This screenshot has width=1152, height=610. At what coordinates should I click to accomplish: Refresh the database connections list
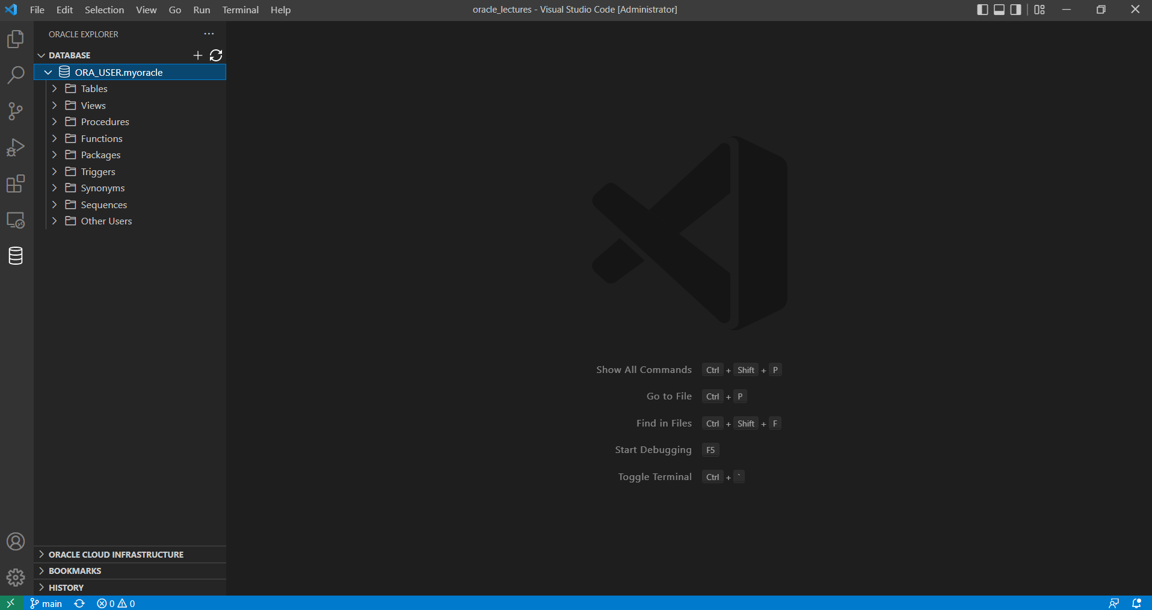click(216, 55)
